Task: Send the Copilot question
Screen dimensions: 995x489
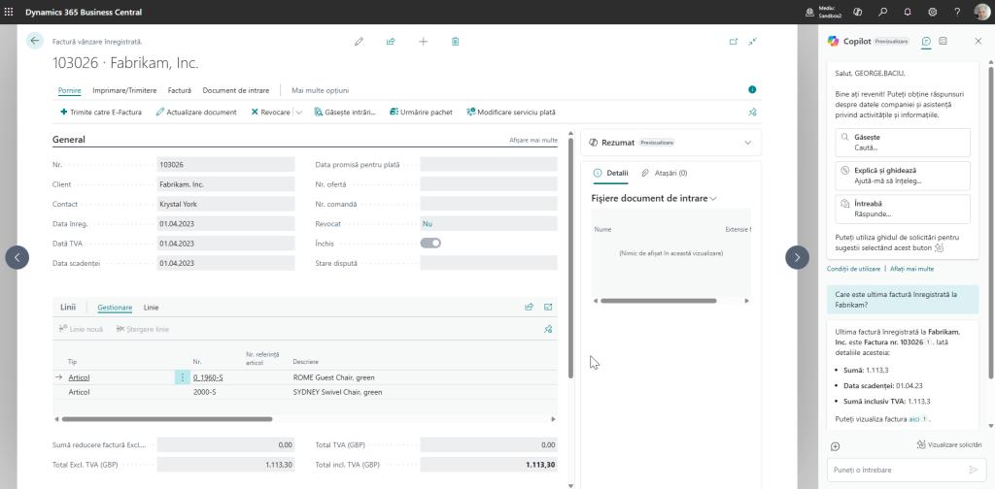Action: tap(973, 470)
